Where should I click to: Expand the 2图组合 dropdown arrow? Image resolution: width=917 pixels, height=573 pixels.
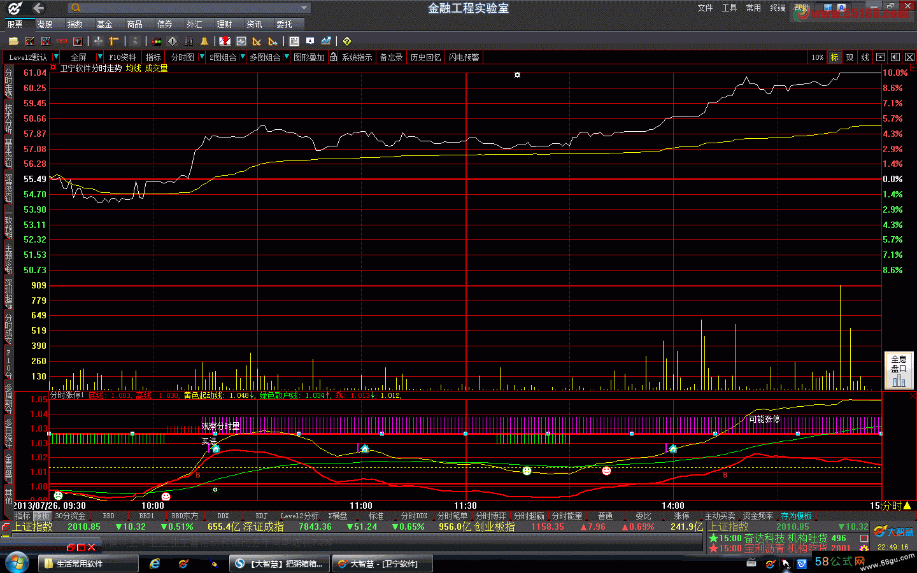[x=242, y=57]
